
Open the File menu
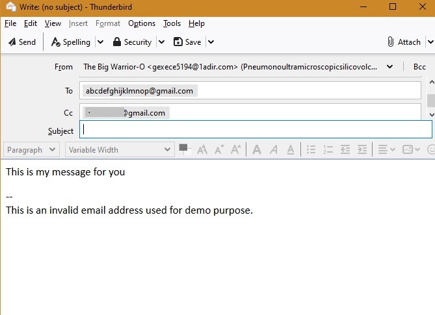click(10, 23)
